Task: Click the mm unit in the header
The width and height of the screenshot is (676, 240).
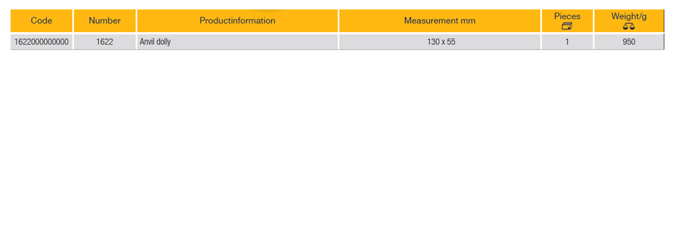Action: point(468,21)
